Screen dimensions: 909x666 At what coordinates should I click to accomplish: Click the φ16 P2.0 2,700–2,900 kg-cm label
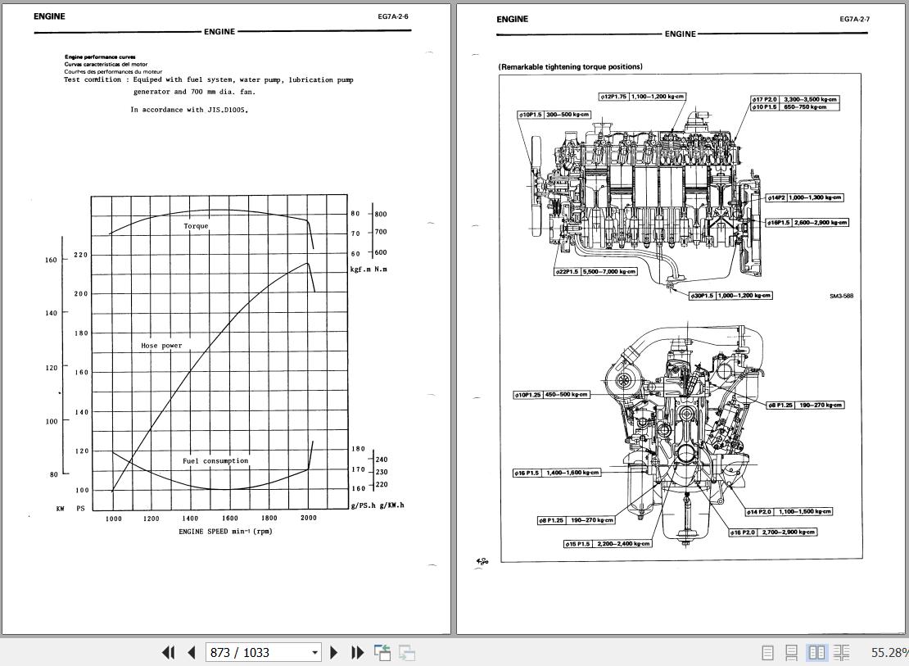click(x=773, y=532)
